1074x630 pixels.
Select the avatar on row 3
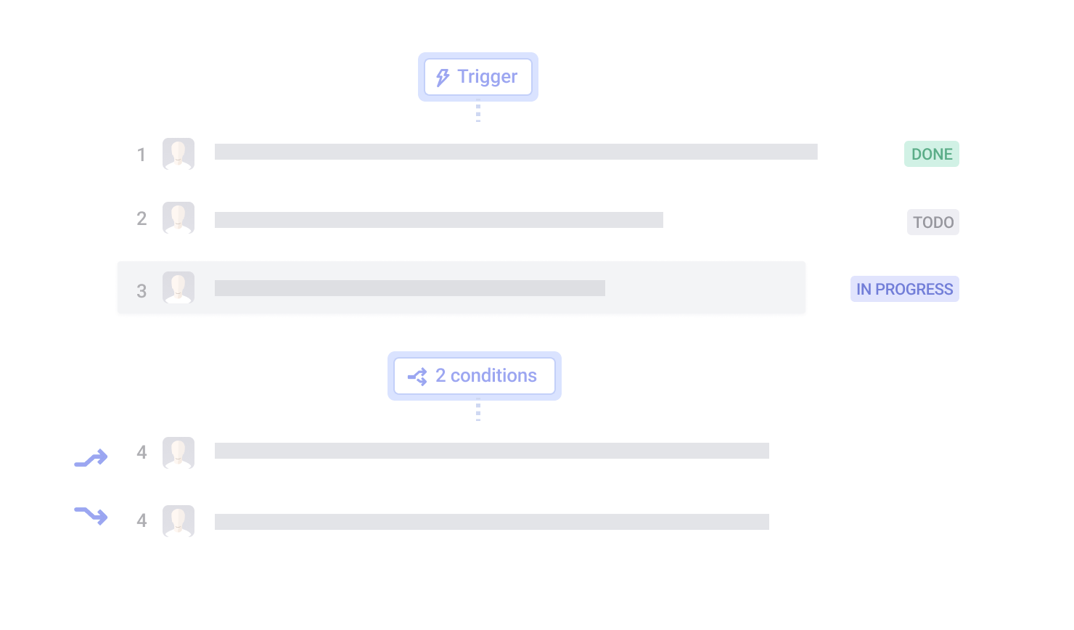179,288
